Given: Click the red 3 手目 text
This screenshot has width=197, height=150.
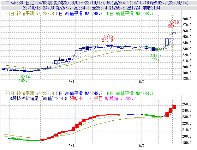Looking at the screenshot, I should [96, 98].
